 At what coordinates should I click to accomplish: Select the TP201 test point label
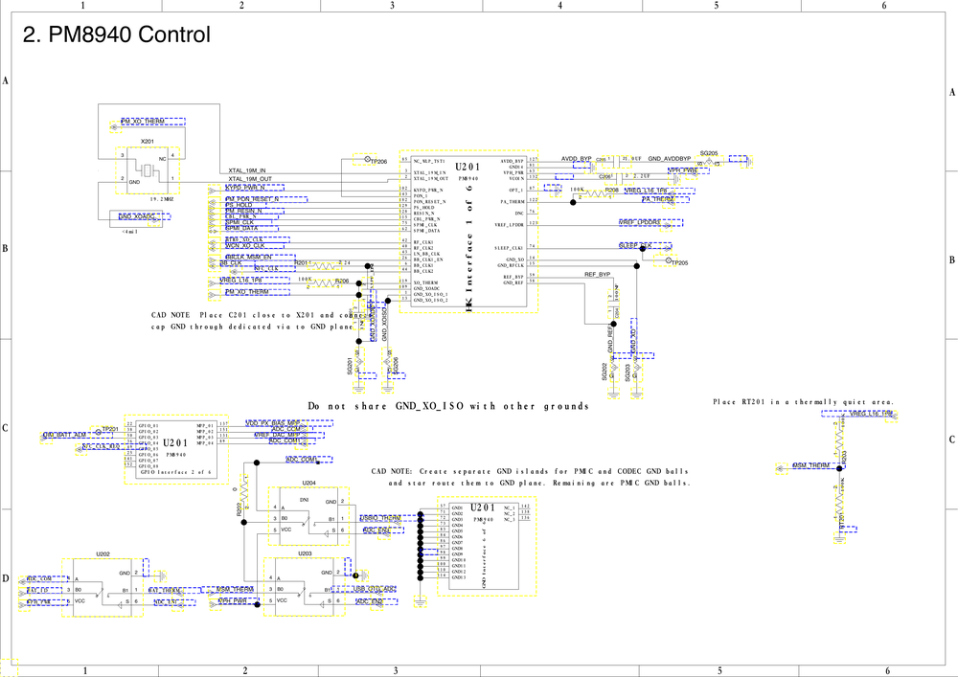point(110,429)
